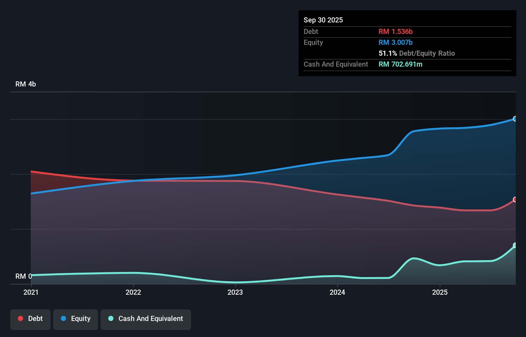Expand the Cash And Equivalent RM 702.691m row
The height and width of the screenshot is (337, 526).
click(400, 64)
